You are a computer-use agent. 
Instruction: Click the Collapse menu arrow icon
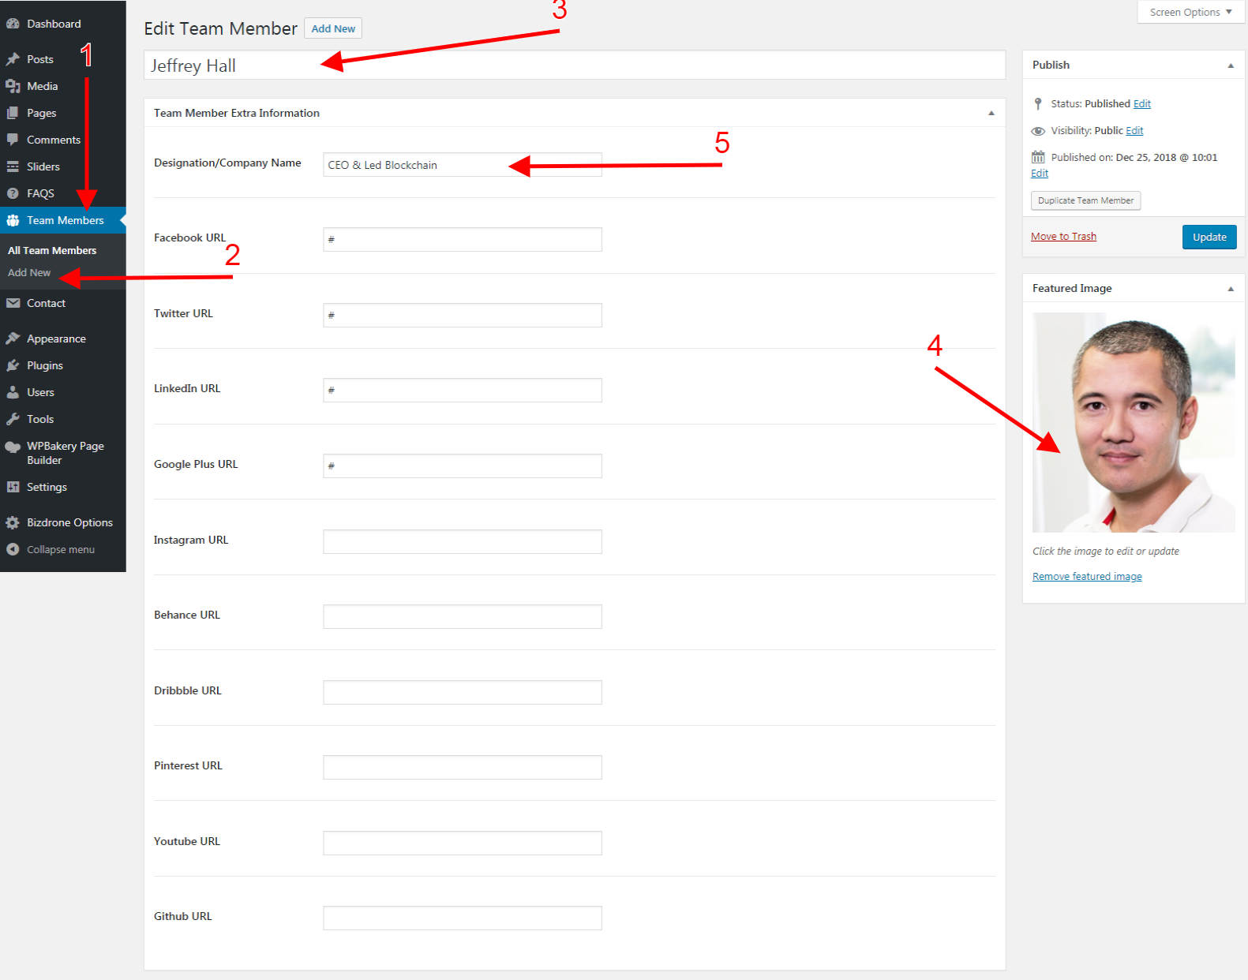coord(13,549)
